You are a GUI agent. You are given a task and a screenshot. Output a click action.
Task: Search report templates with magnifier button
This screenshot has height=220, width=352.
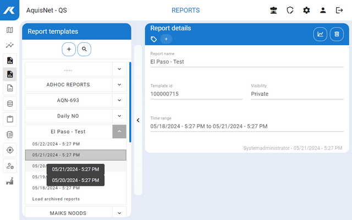tap(84, 49)
